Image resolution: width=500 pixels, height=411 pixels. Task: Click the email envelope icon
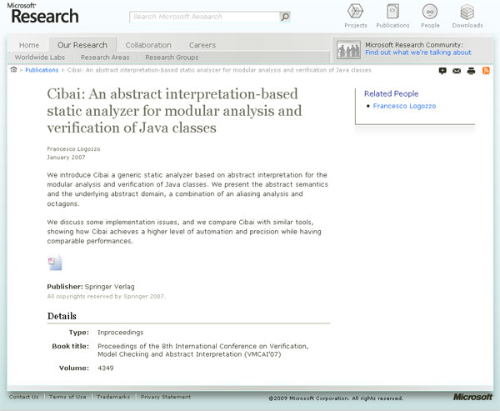[457, 71]
